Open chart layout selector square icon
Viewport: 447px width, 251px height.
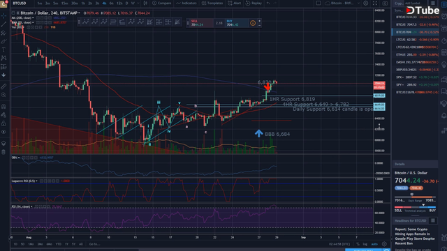pos(318,3)
